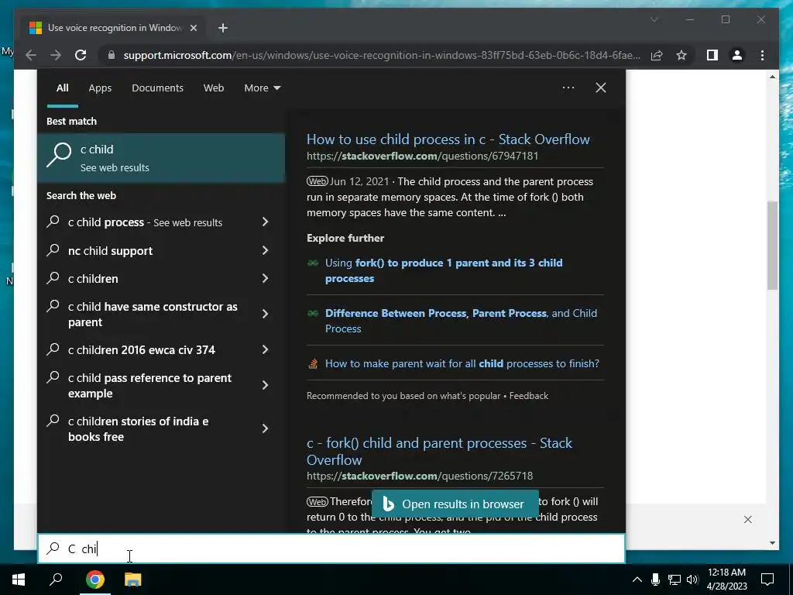Select 'c child pass reference to parent'
The height and width of the screenshot is (595, 793).
pos(149,386)
